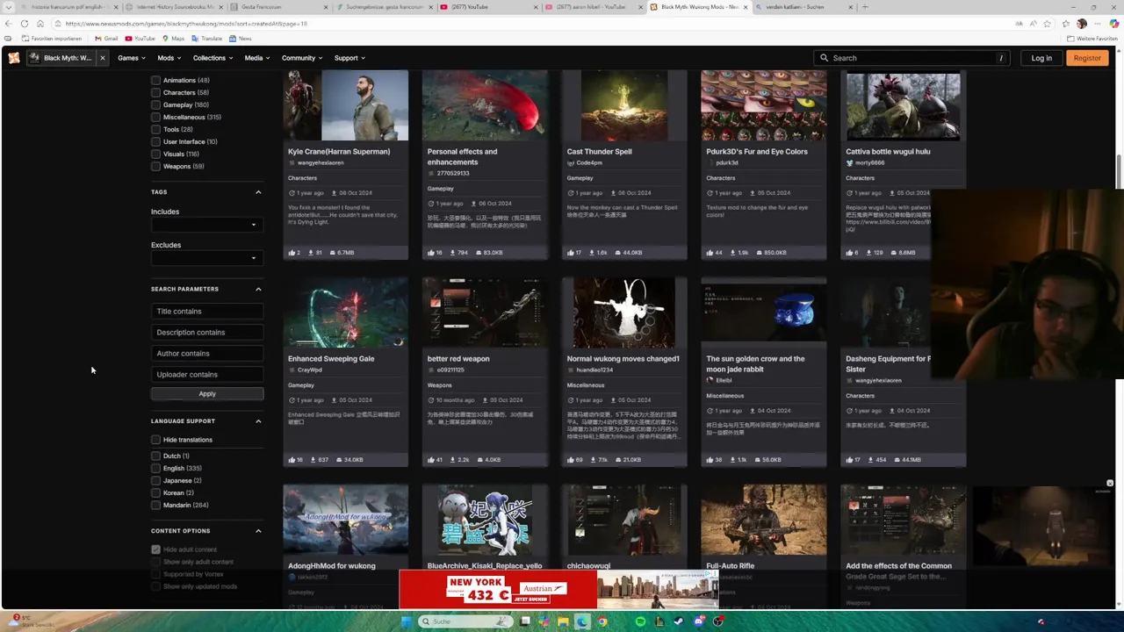Image resolution: width=1124 pixels, height=632 pixels.
Task: Click the downloads icon on Enhanced Sweeping Gale
Action: pyautogui.click(x=313, y=460)
